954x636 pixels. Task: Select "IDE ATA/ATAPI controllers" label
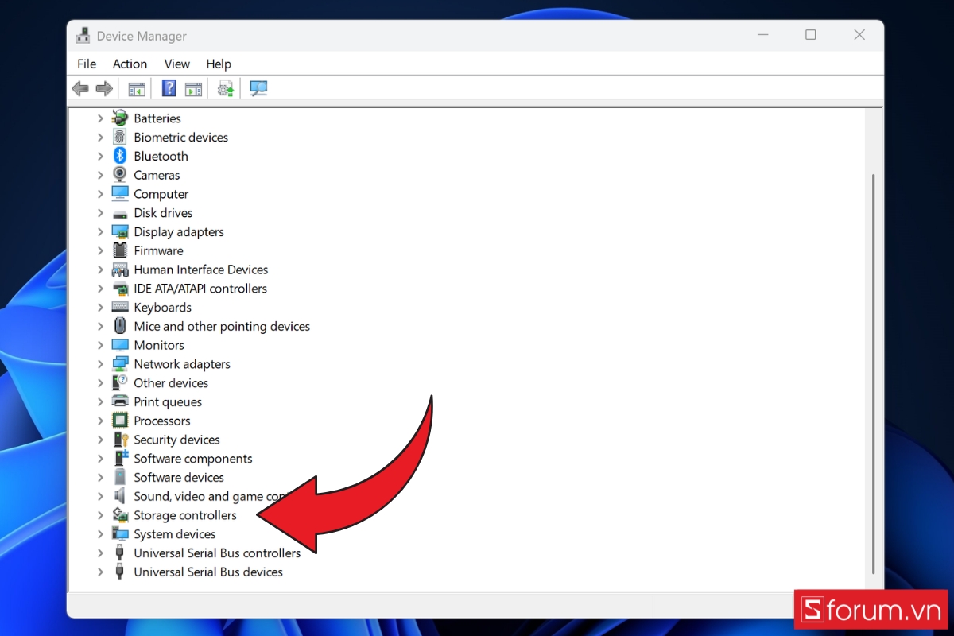pos(200,289)
